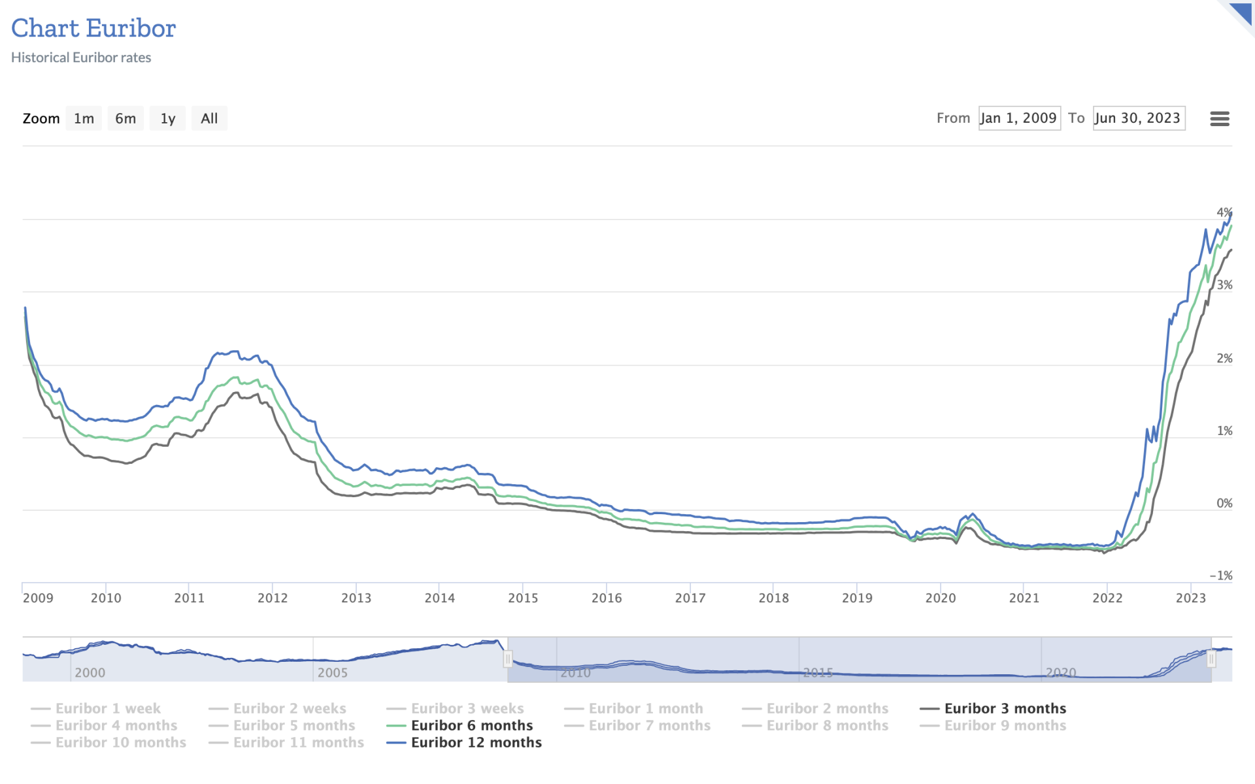The image size is (1255, 784).
Task: Show the Euribor 9 months series
Action: point(993,725)
